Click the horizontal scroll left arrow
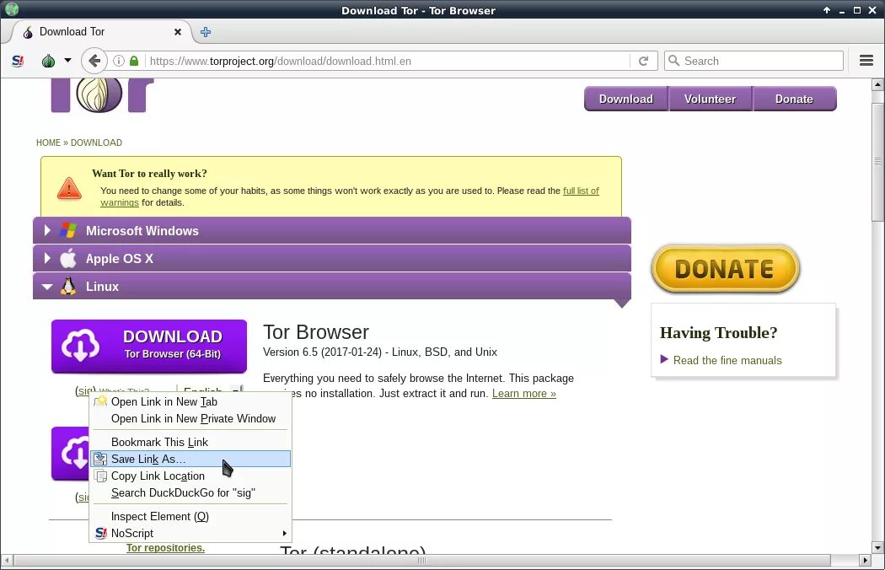 coord(7,561)
